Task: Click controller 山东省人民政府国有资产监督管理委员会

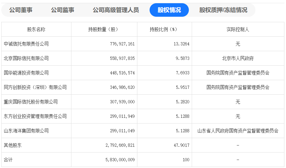Action: pyautogui.click(x=238, y=131)
